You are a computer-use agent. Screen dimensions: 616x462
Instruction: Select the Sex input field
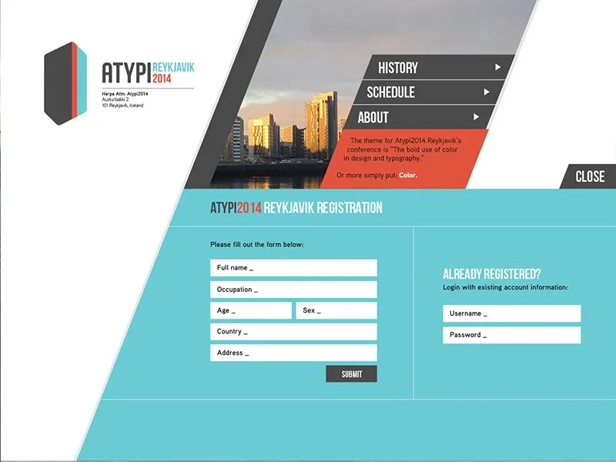(336, 310)
